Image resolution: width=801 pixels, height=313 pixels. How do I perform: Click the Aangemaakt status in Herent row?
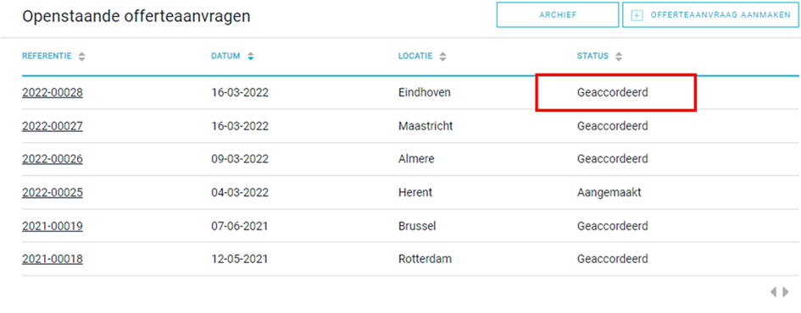point(609,193)
